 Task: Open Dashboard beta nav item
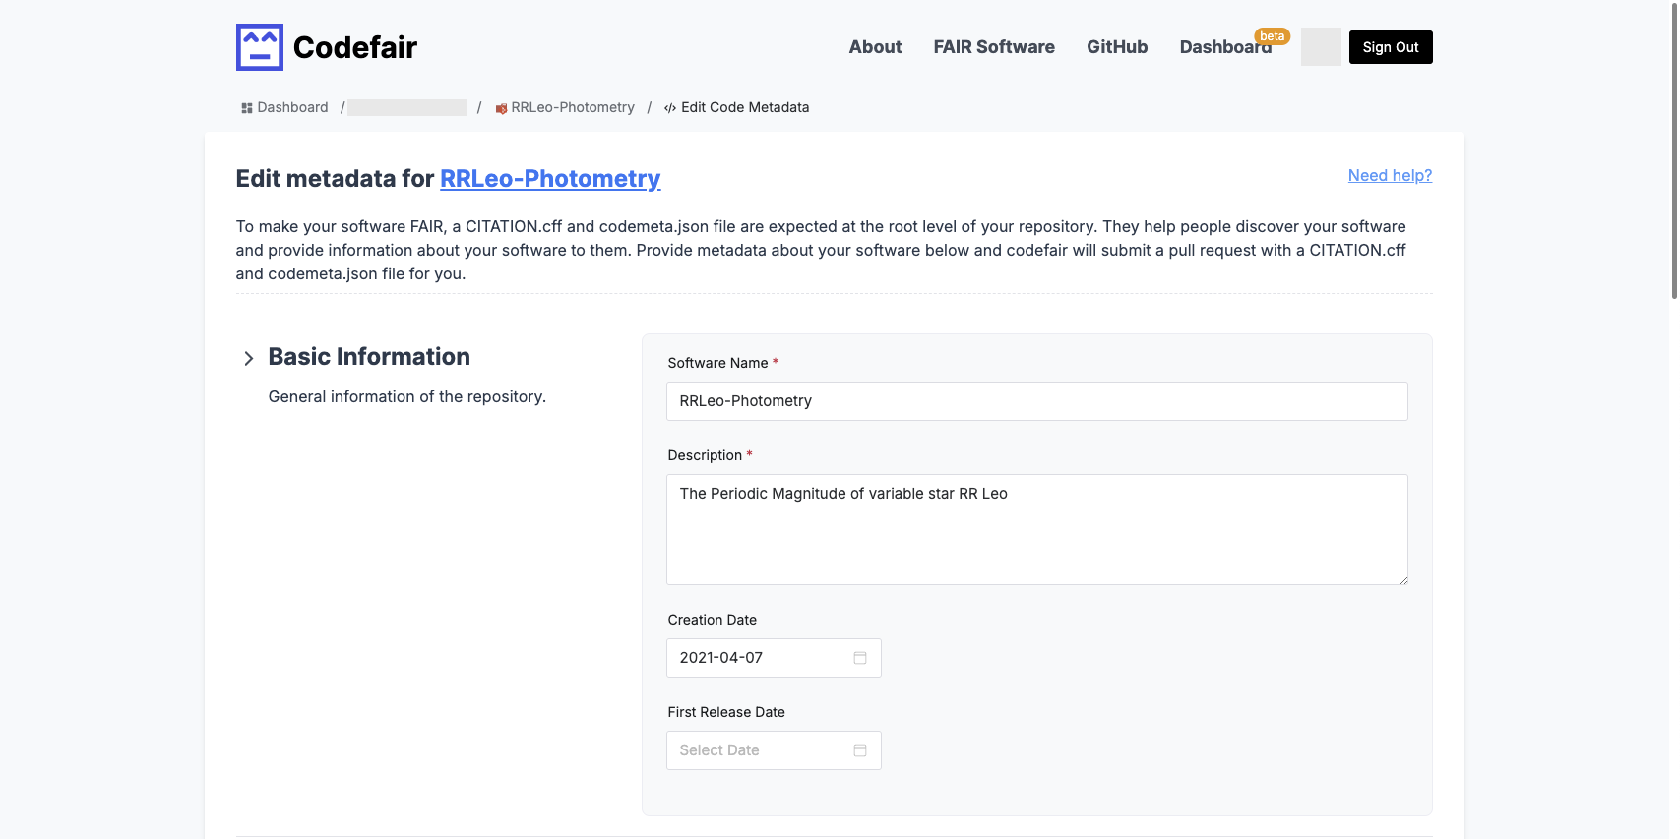pos(1225,47)
